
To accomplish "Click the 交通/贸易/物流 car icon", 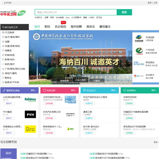I will [3, 46].
